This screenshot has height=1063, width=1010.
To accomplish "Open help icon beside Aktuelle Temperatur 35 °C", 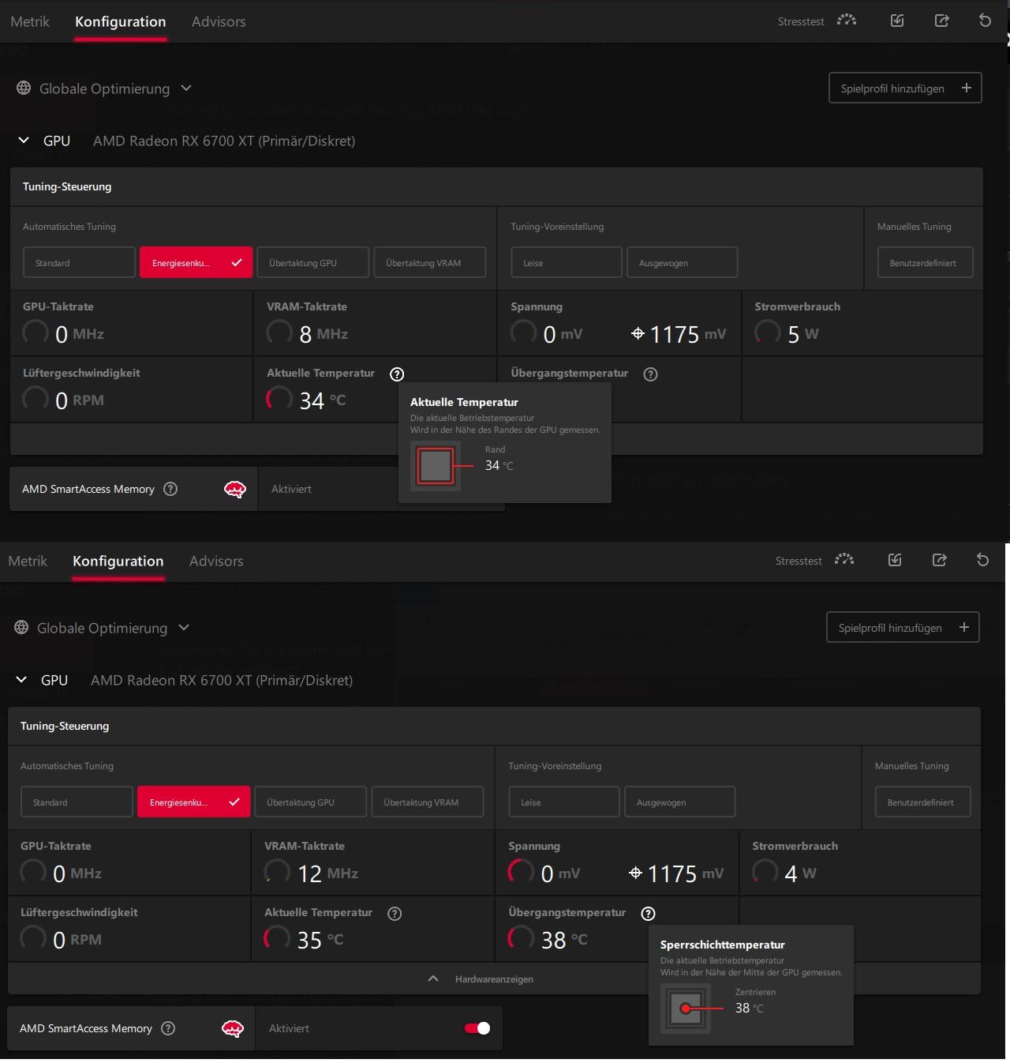I will coord(395,914).
